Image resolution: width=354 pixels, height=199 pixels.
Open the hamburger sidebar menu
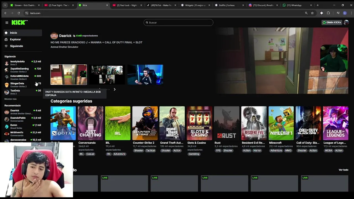click(x=7, y=23)
